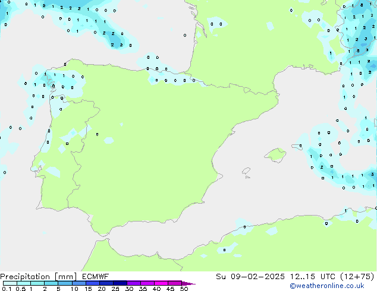Click the legend value '50'
The width and height of the screenshot is (377, 291).
184,289
